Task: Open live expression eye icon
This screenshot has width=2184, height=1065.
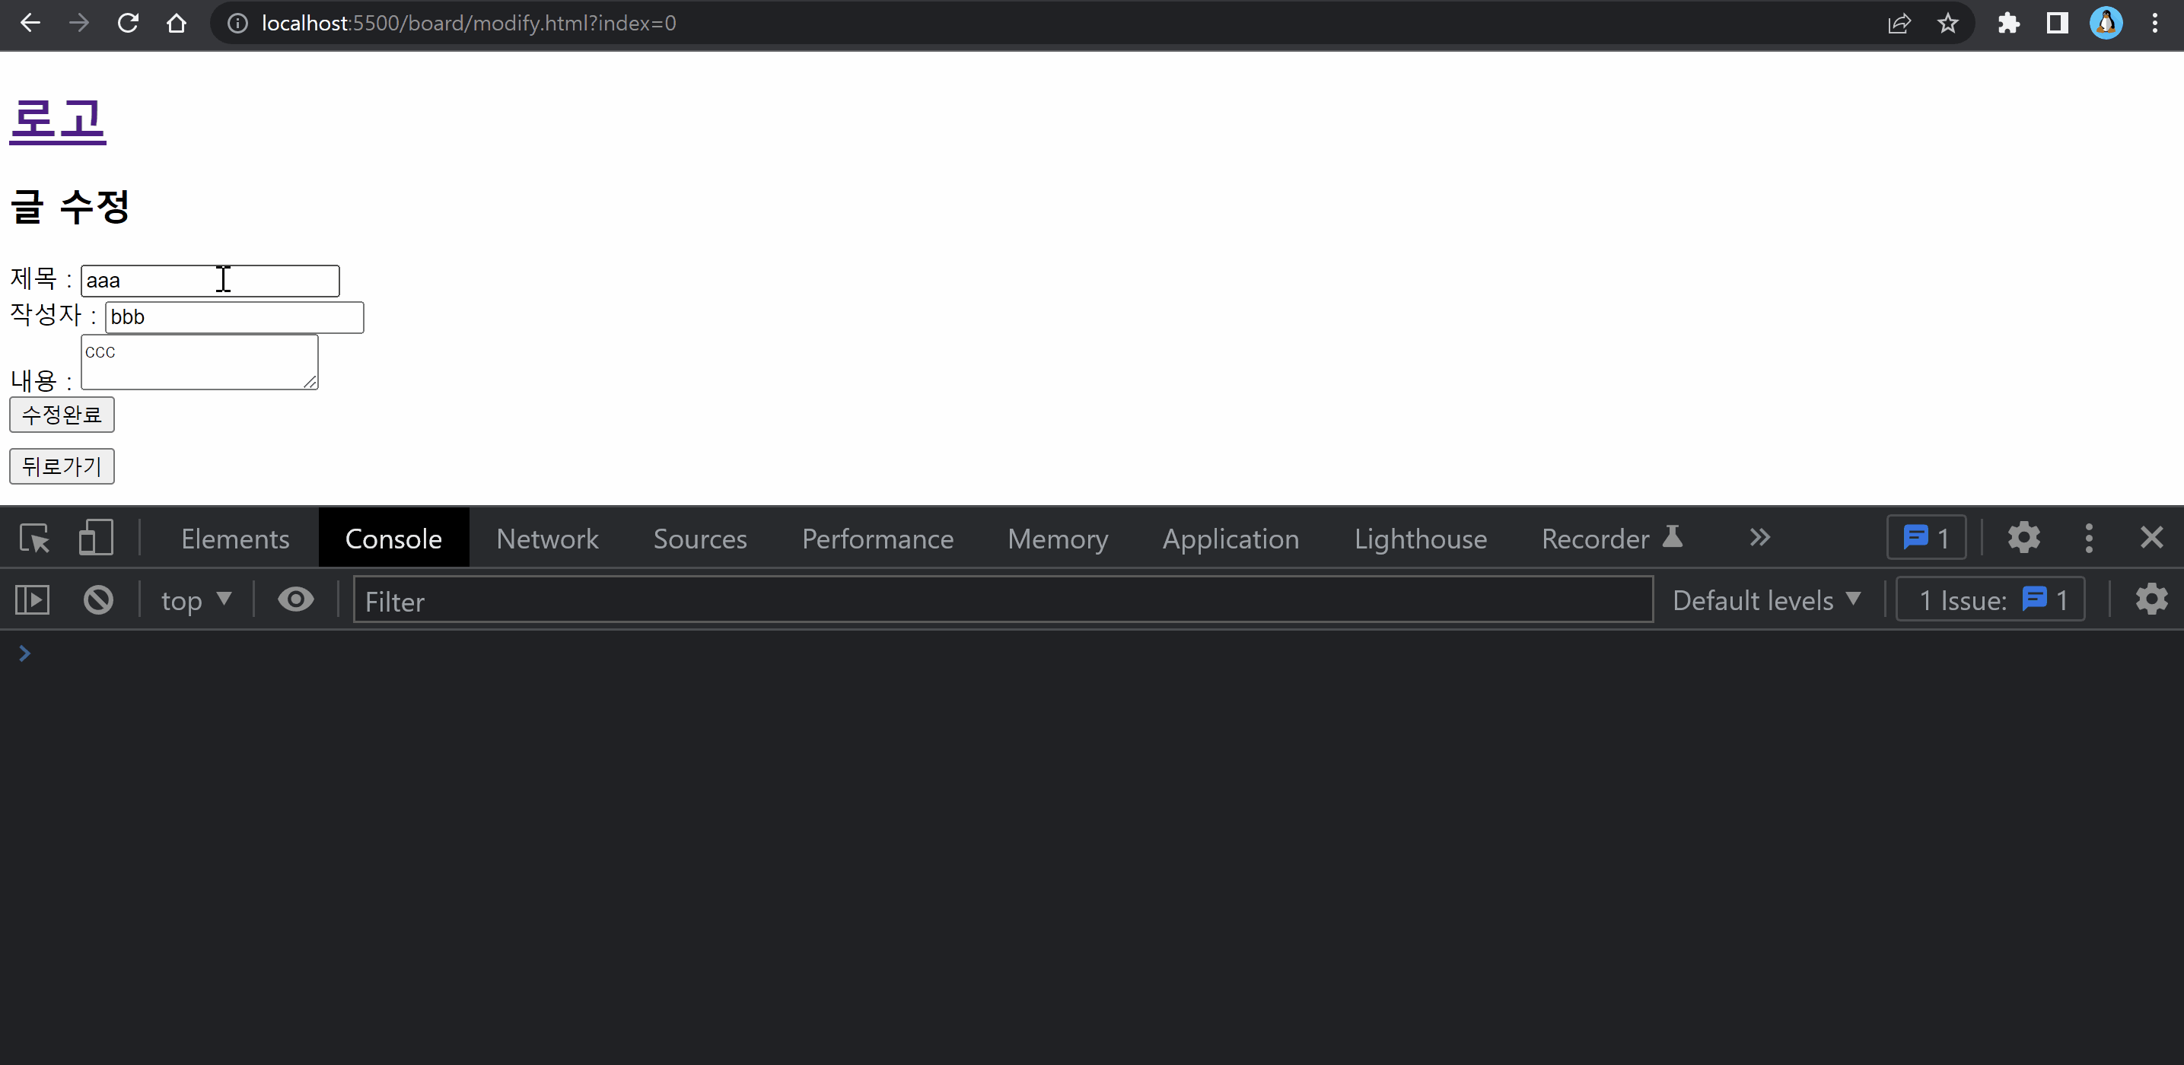Action: pyautogui.click(x=296, y=601)
